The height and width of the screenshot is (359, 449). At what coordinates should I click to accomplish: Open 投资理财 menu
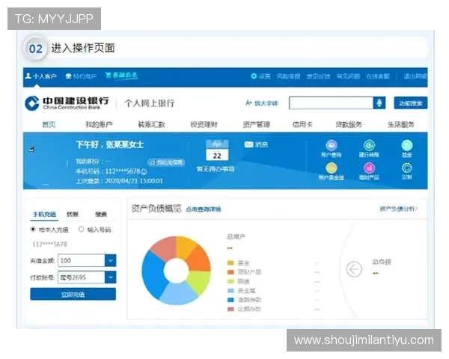tap(204, 125)
